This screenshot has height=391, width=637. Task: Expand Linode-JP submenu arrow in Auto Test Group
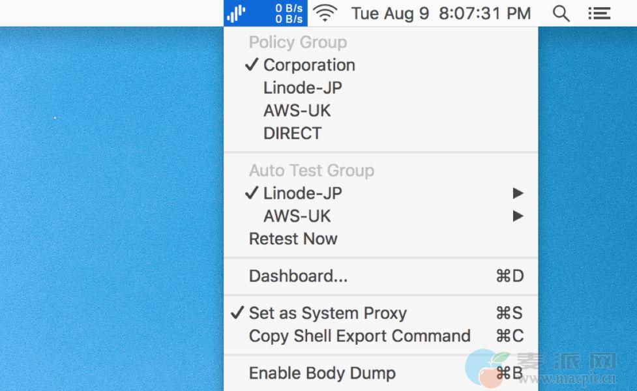click(x=518, y=194)
